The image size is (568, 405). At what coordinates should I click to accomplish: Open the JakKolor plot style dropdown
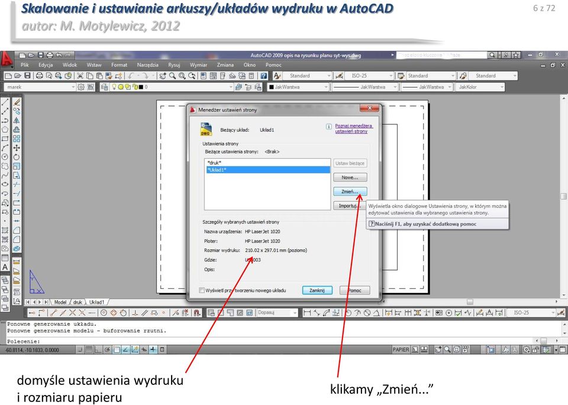(502, 87)
